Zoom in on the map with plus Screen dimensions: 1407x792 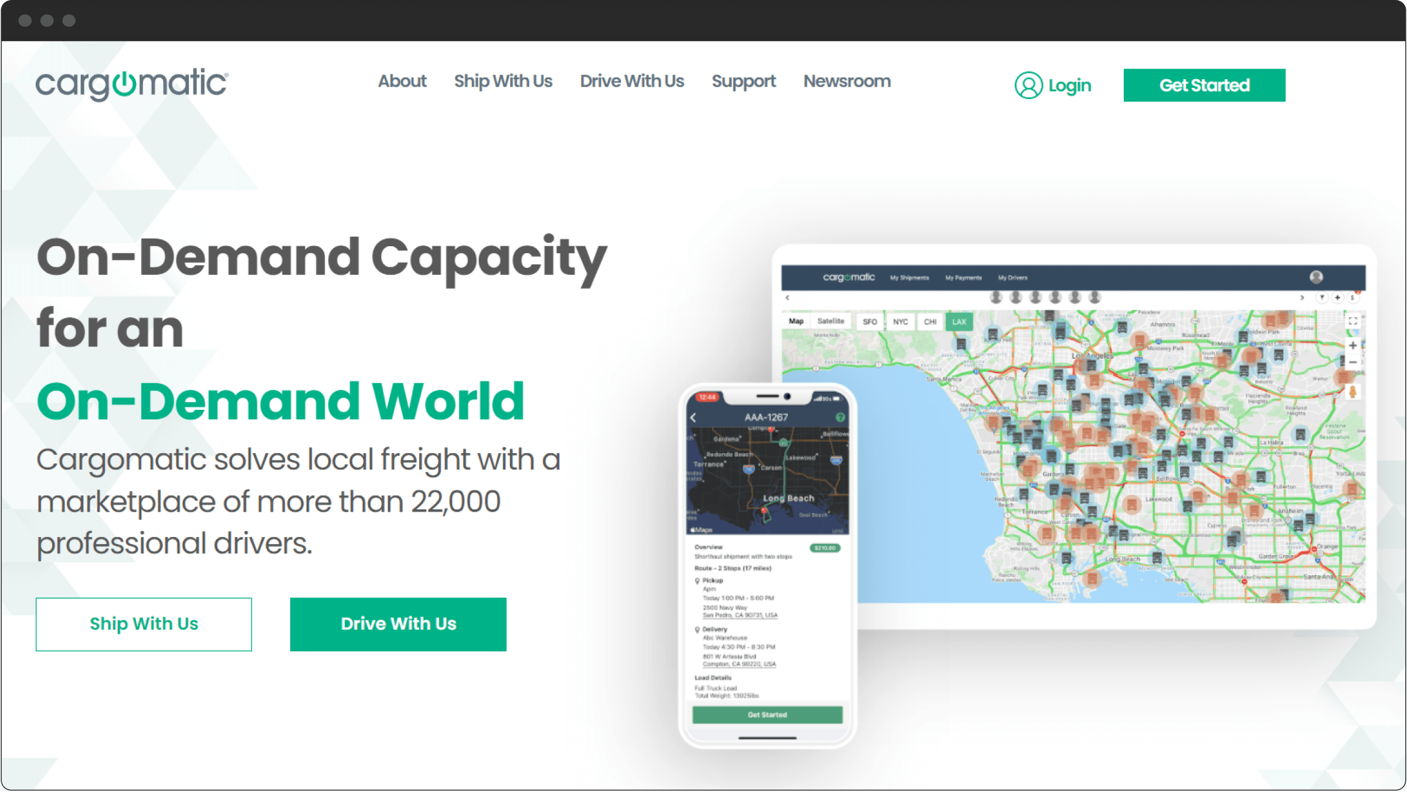click(1352, 345)
